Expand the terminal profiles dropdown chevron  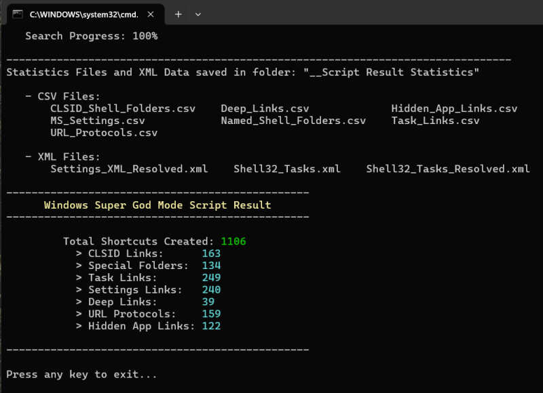[198, 14]
